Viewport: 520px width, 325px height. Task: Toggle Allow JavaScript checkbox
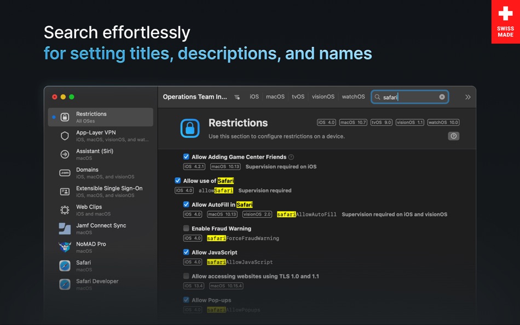coord(186,252)
